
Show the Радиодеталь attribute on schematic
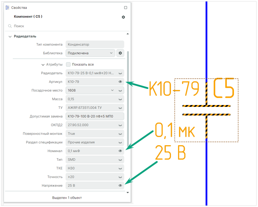120,73
